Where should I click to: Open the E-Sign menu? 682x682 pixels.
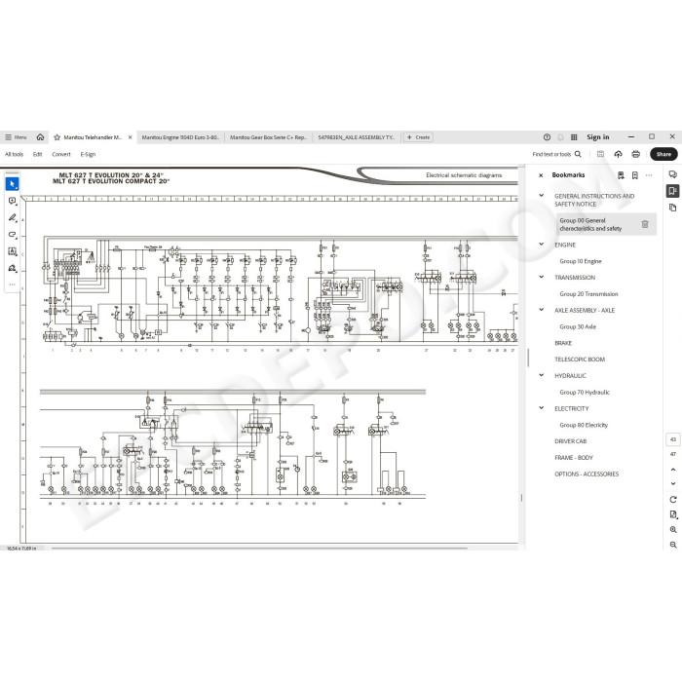pos(88,154)
